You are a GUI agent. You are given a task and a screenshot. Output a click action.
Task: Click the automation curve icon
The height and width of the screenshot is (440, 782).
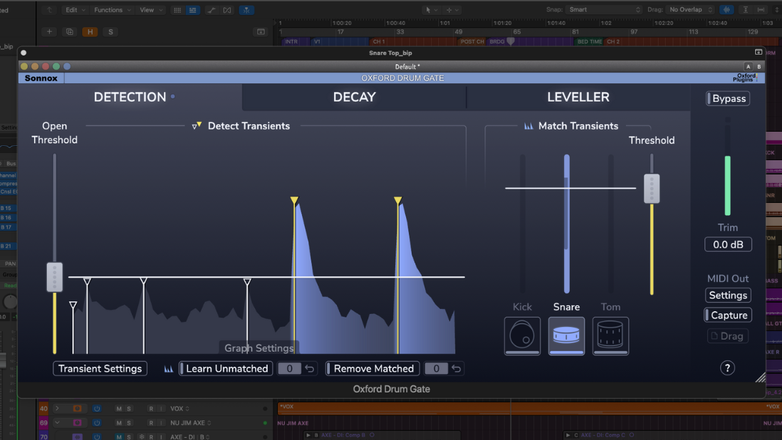click(212, 10)
